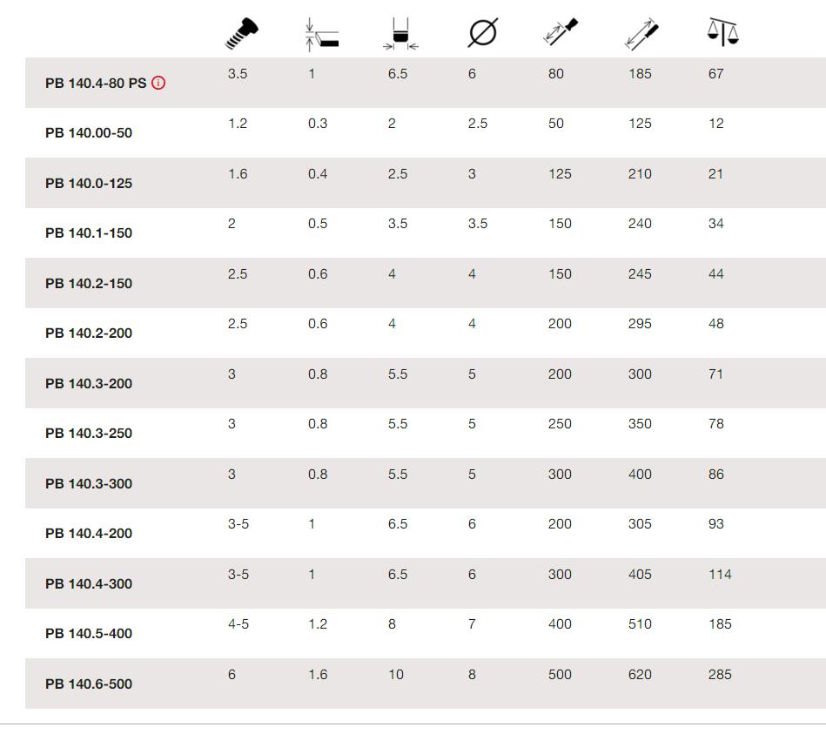
Task: Select the PB 140.4-80 PS product row
Action: click(425, 83)
